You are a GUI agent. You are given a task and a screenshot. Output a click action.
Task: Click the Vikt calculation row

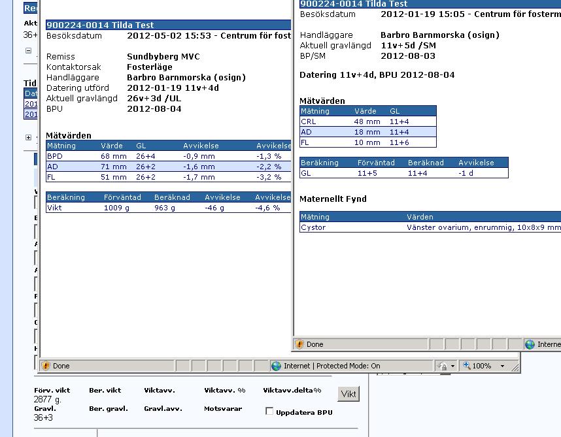pyautogui.click(x=168, y=208)
